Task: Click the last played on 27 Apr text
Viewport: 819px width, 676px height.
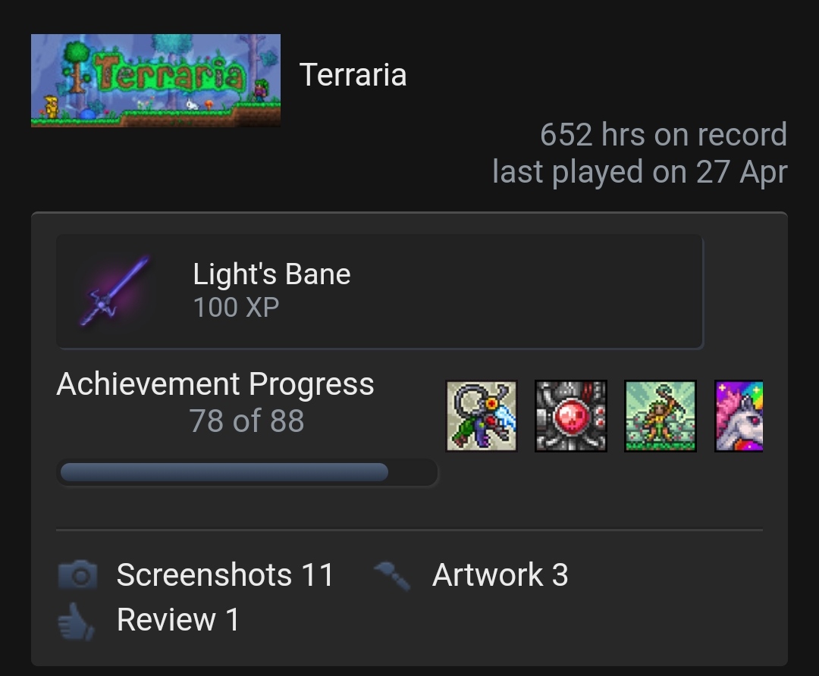Action: (639, 171)
